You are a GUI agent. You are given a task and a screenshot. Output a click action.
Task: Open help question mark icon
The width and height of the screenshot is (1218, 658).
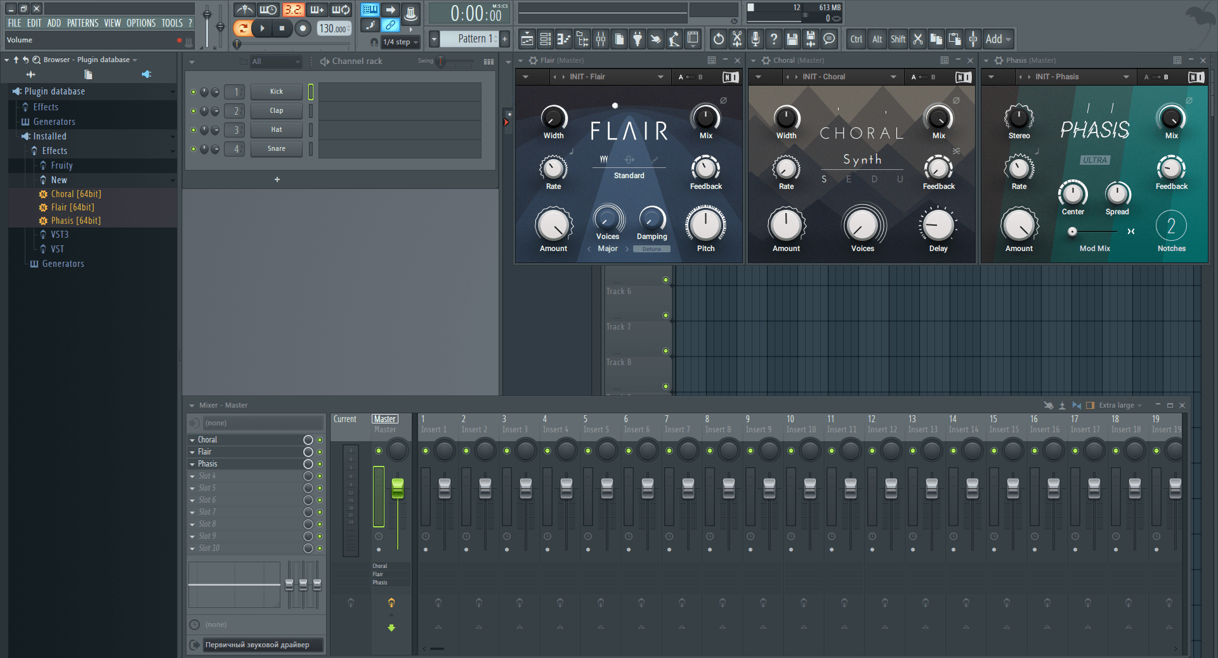[x=773, y=39]
